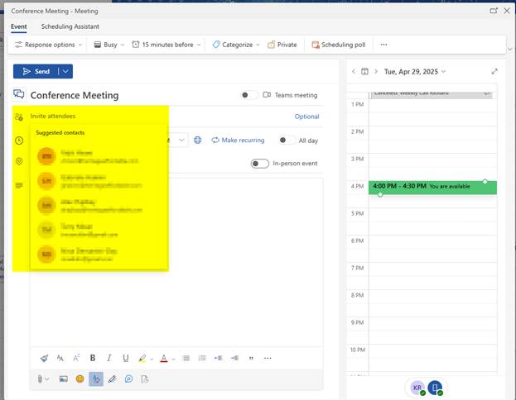Open the time zone globe icon
The image size is (516, 400).
pyautogui.click(x=197, y=140)
